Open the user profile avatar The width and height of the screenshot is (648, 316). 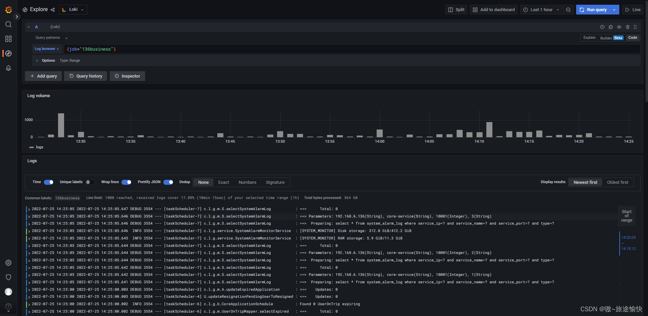click(8, 292)
